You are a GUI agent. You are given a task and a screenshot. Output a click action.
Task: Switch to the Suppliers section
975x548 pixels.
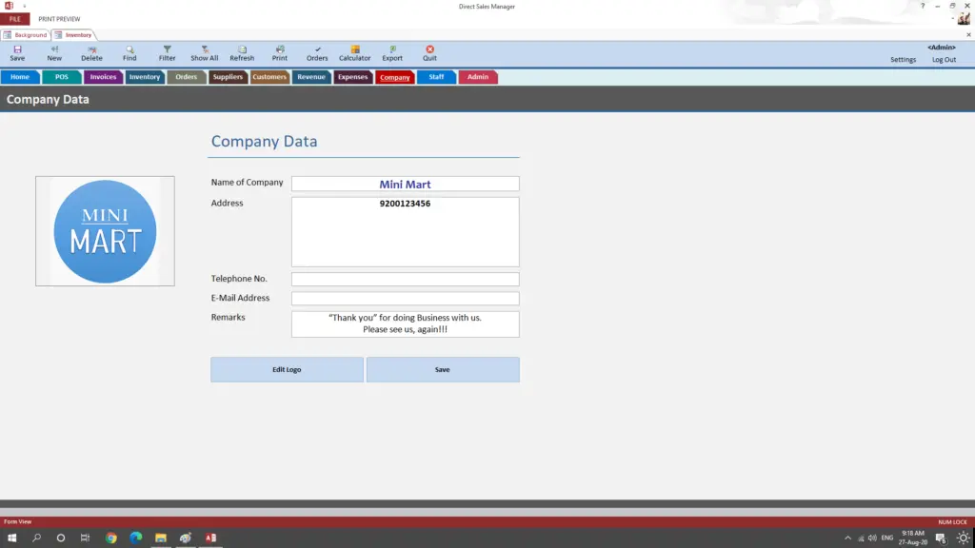pyautogui.click(x=228, y=77)
